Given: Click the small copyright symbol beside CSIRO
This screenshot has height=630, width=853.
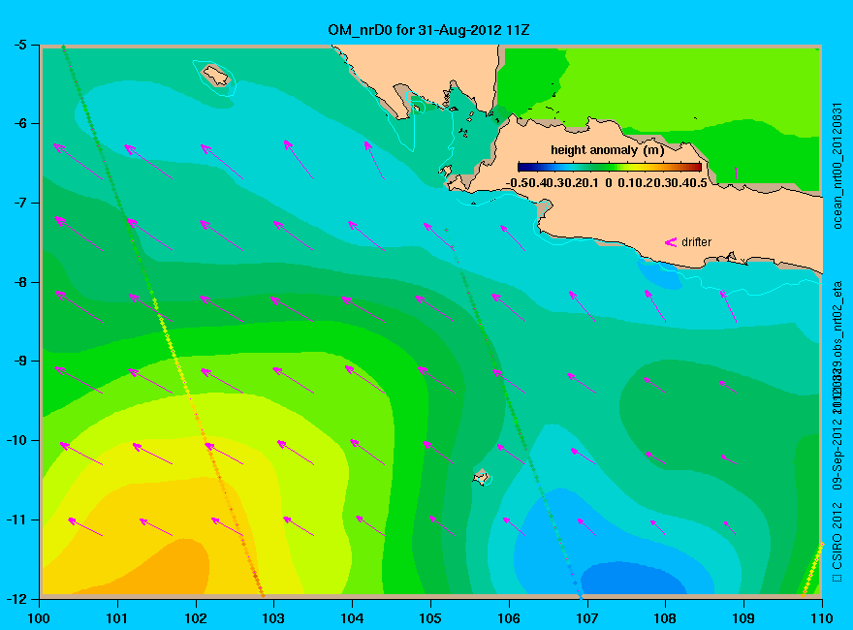Looking at the screenshot, I should point(837,578).
